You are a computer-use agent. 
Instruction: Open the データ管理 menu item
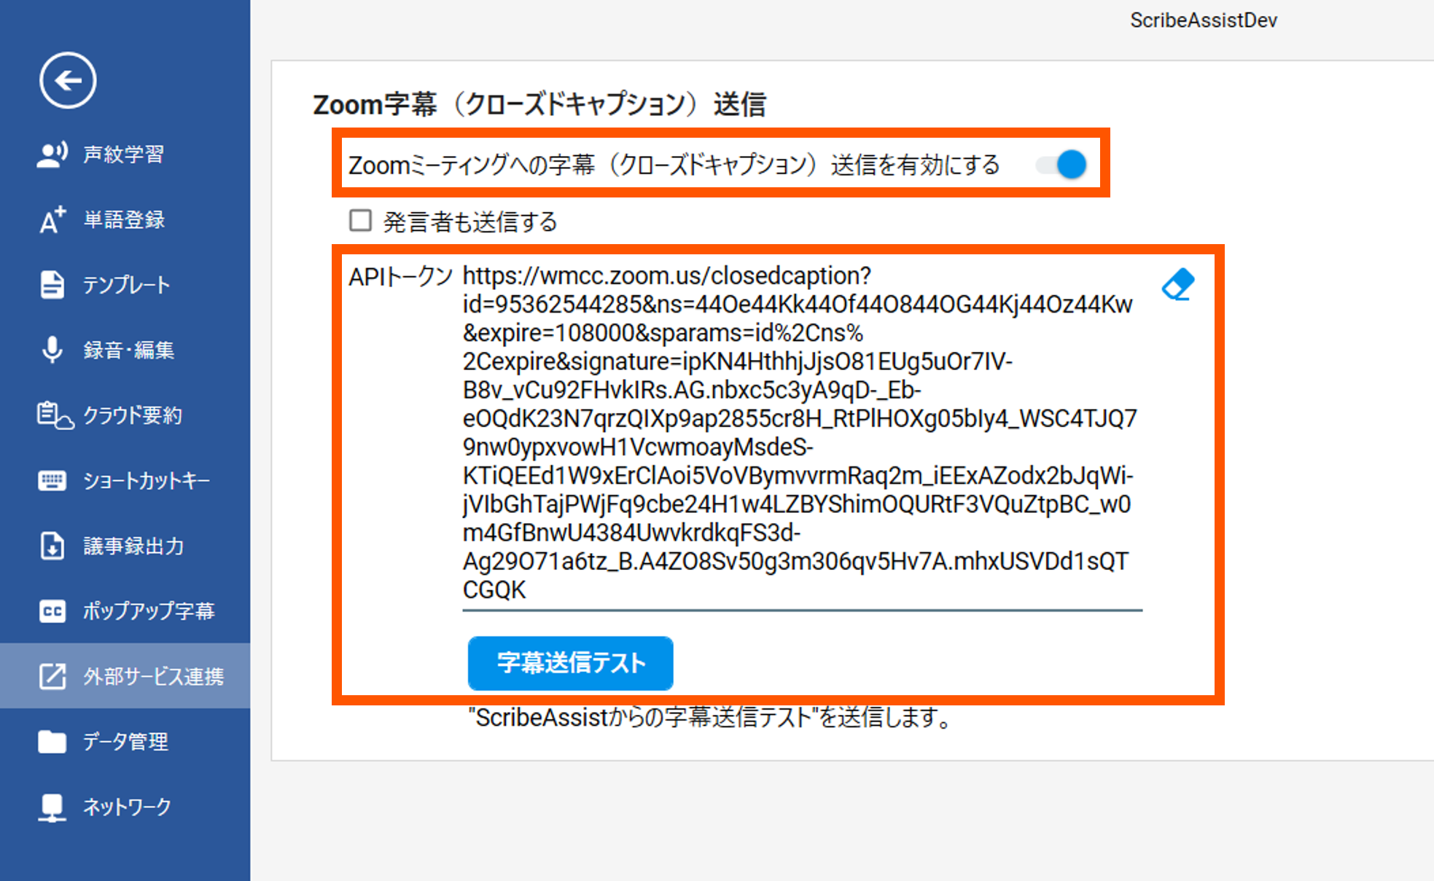tap(125, 742)
